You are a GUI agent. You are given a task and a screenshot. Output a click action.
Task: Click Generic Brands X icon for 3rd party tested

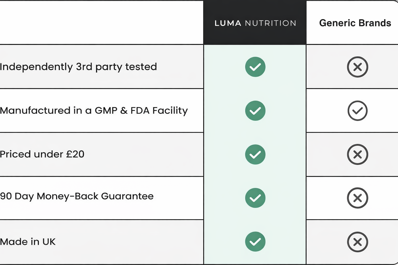pyautogui.click(x=358, y=67)
